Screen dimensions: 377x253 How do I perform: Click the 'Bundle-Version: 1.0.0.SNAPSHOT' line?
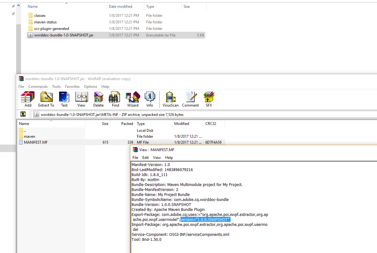(161, 205)
